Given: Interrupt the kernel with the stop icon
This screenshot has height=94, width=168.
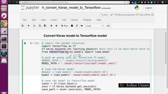Looking at the screenshot, I should tap(72, 26).
